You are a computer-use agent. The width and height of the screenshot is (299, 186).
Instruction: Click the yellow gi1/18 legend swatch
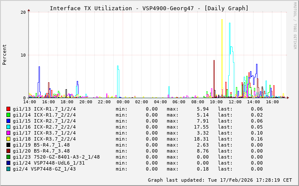9,139
